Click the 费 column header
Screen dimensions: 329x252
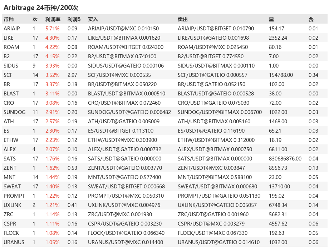[x=311, y=20]
